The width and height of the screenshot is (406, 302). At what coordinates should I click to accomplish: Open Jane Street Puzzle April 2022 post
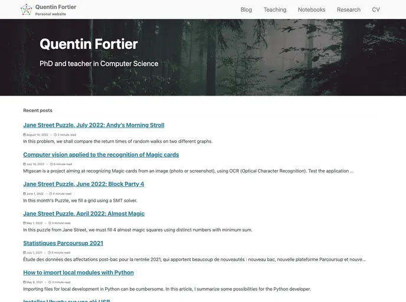[x=84, y=214]
